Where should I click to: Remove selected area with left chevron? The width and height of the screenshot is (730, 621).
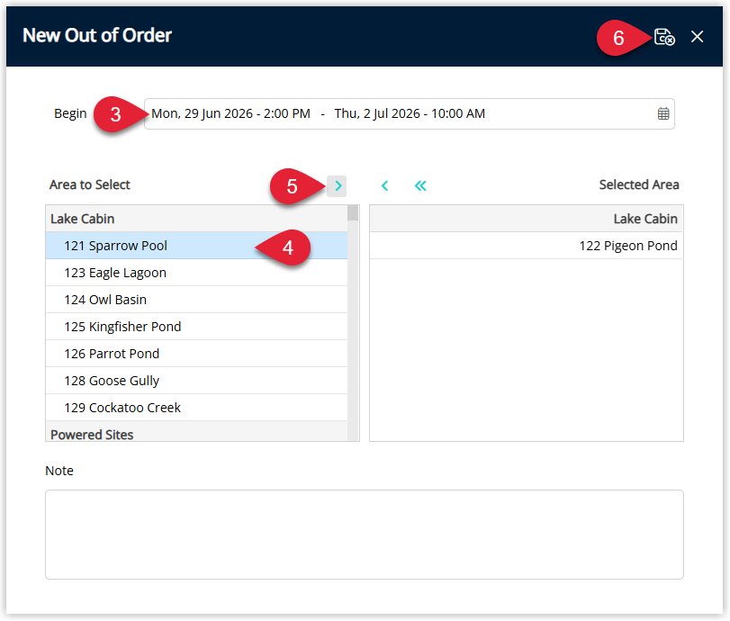pos(384,186)
